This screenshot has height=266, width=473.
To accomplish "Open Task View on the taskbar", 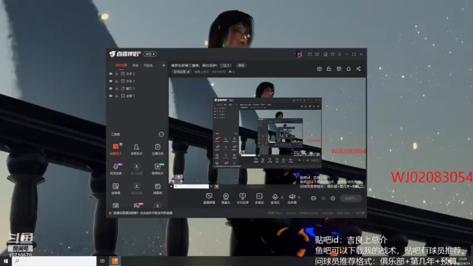I will click(102, 261).
